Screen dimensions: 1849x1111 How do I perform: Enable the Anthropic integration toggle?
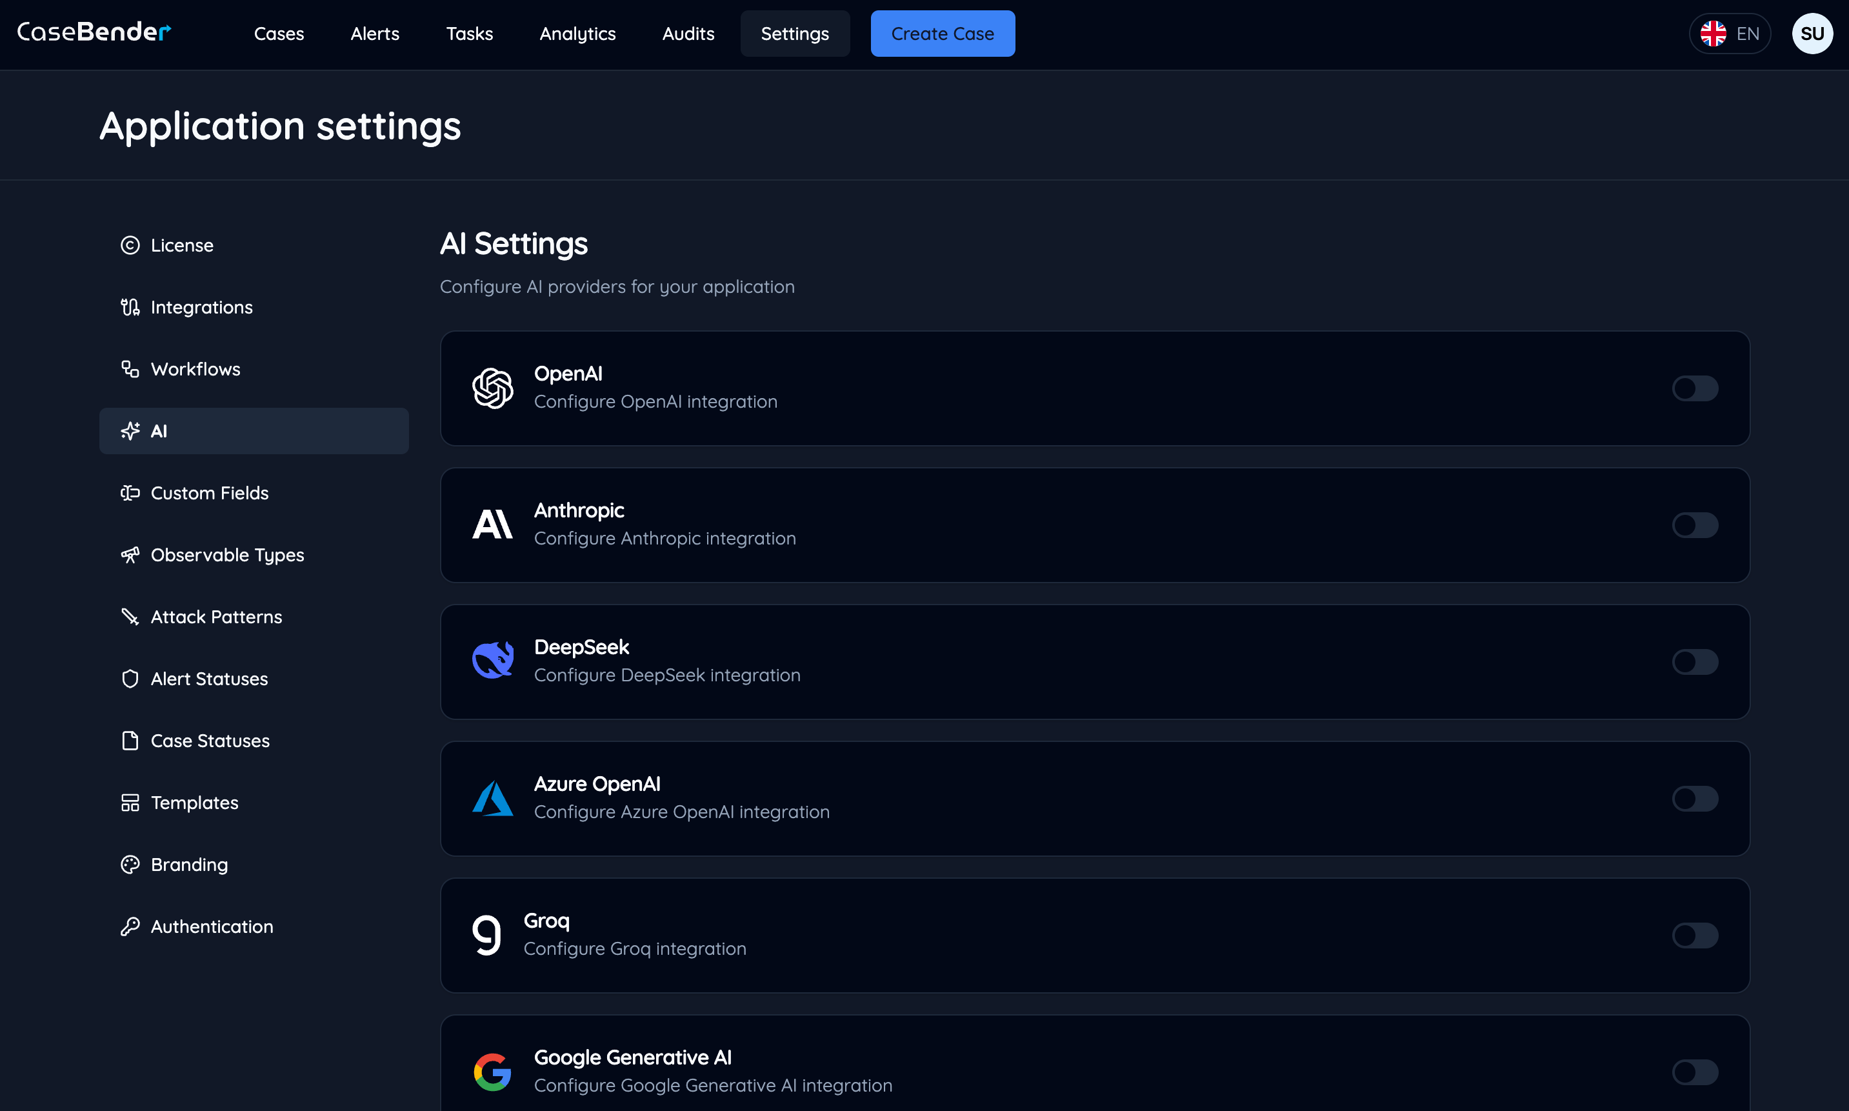pyautogui.click(x=1695, y=524)
